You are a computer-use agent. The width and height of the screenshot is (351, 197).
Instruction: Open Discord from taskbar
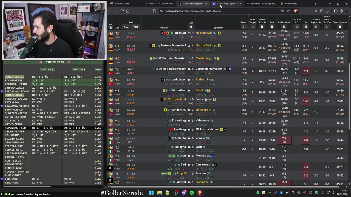pyautogui.click(x=184, y=193)
